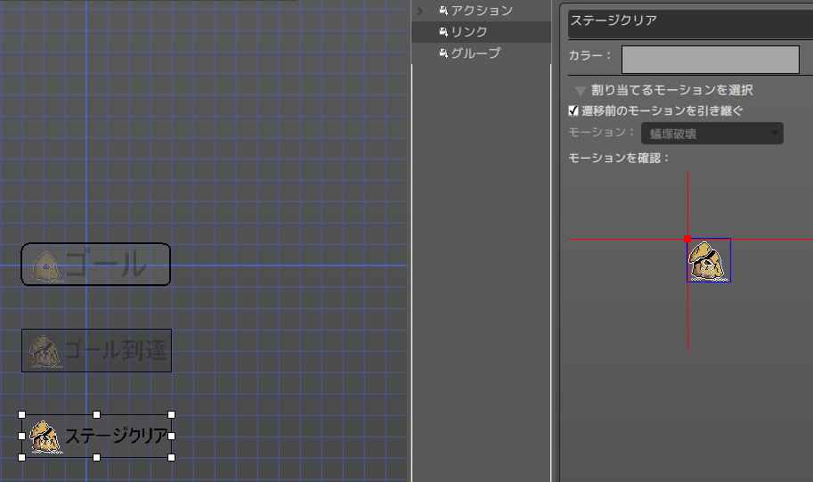The height and width of the screenshot is (482, 813).
Task: Click the icon beside リンク
Action: coord(443,32)
